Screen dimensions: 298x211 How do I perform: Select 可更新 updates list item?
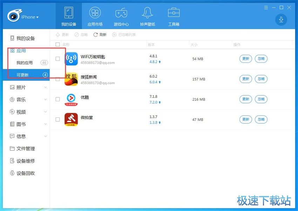[x=26, y=75]
